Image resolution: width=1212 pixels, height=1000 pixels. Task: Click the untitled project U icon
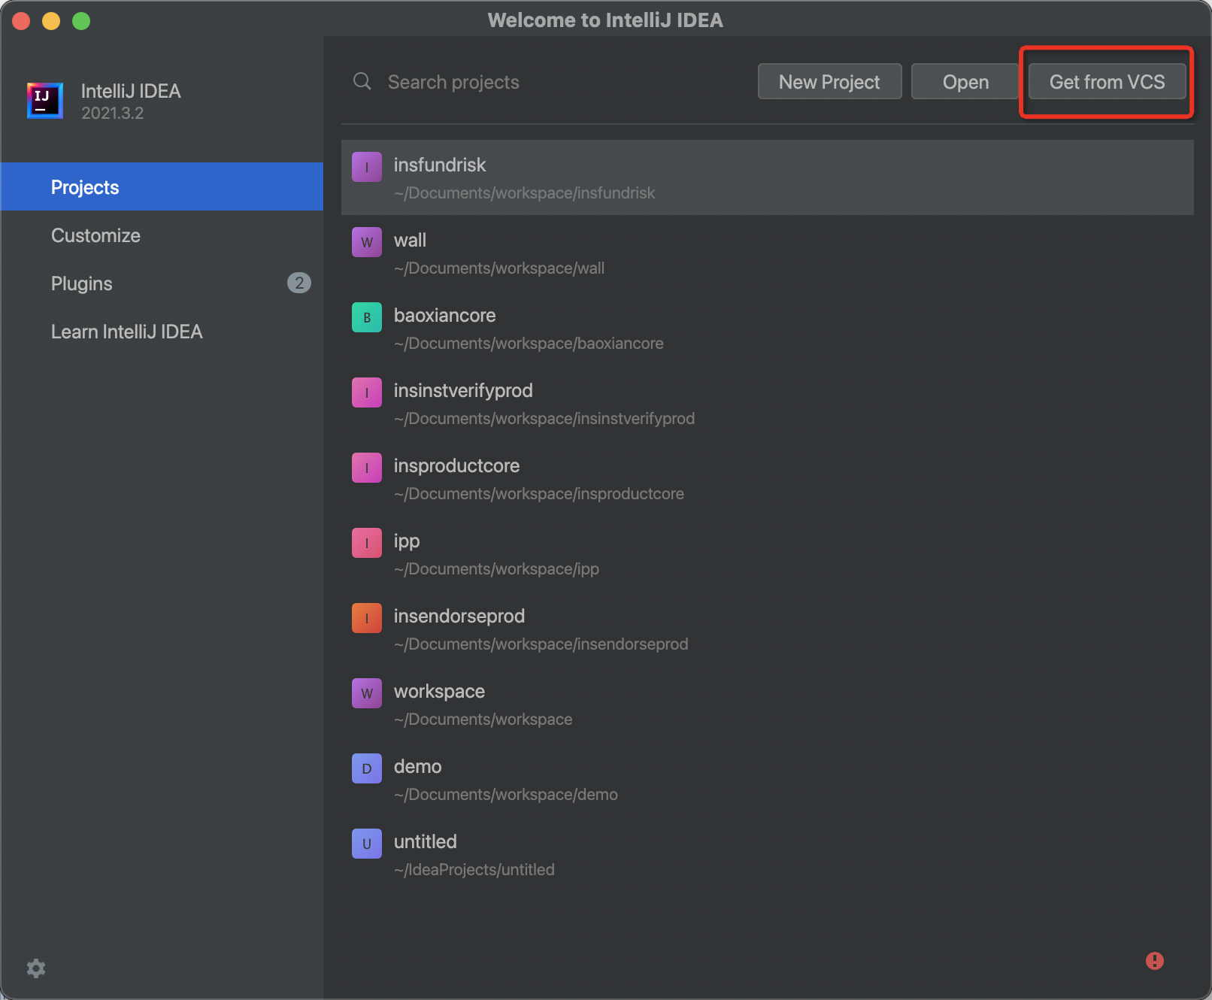click(367, 844)
